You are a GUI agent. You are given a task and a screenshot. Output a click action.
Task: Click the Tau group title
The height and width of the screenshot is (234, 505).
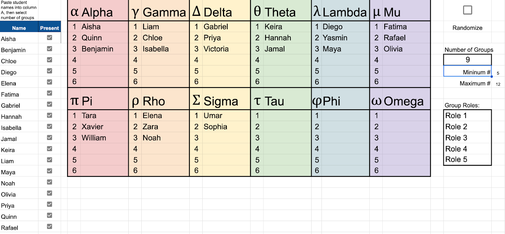point(274,101)
